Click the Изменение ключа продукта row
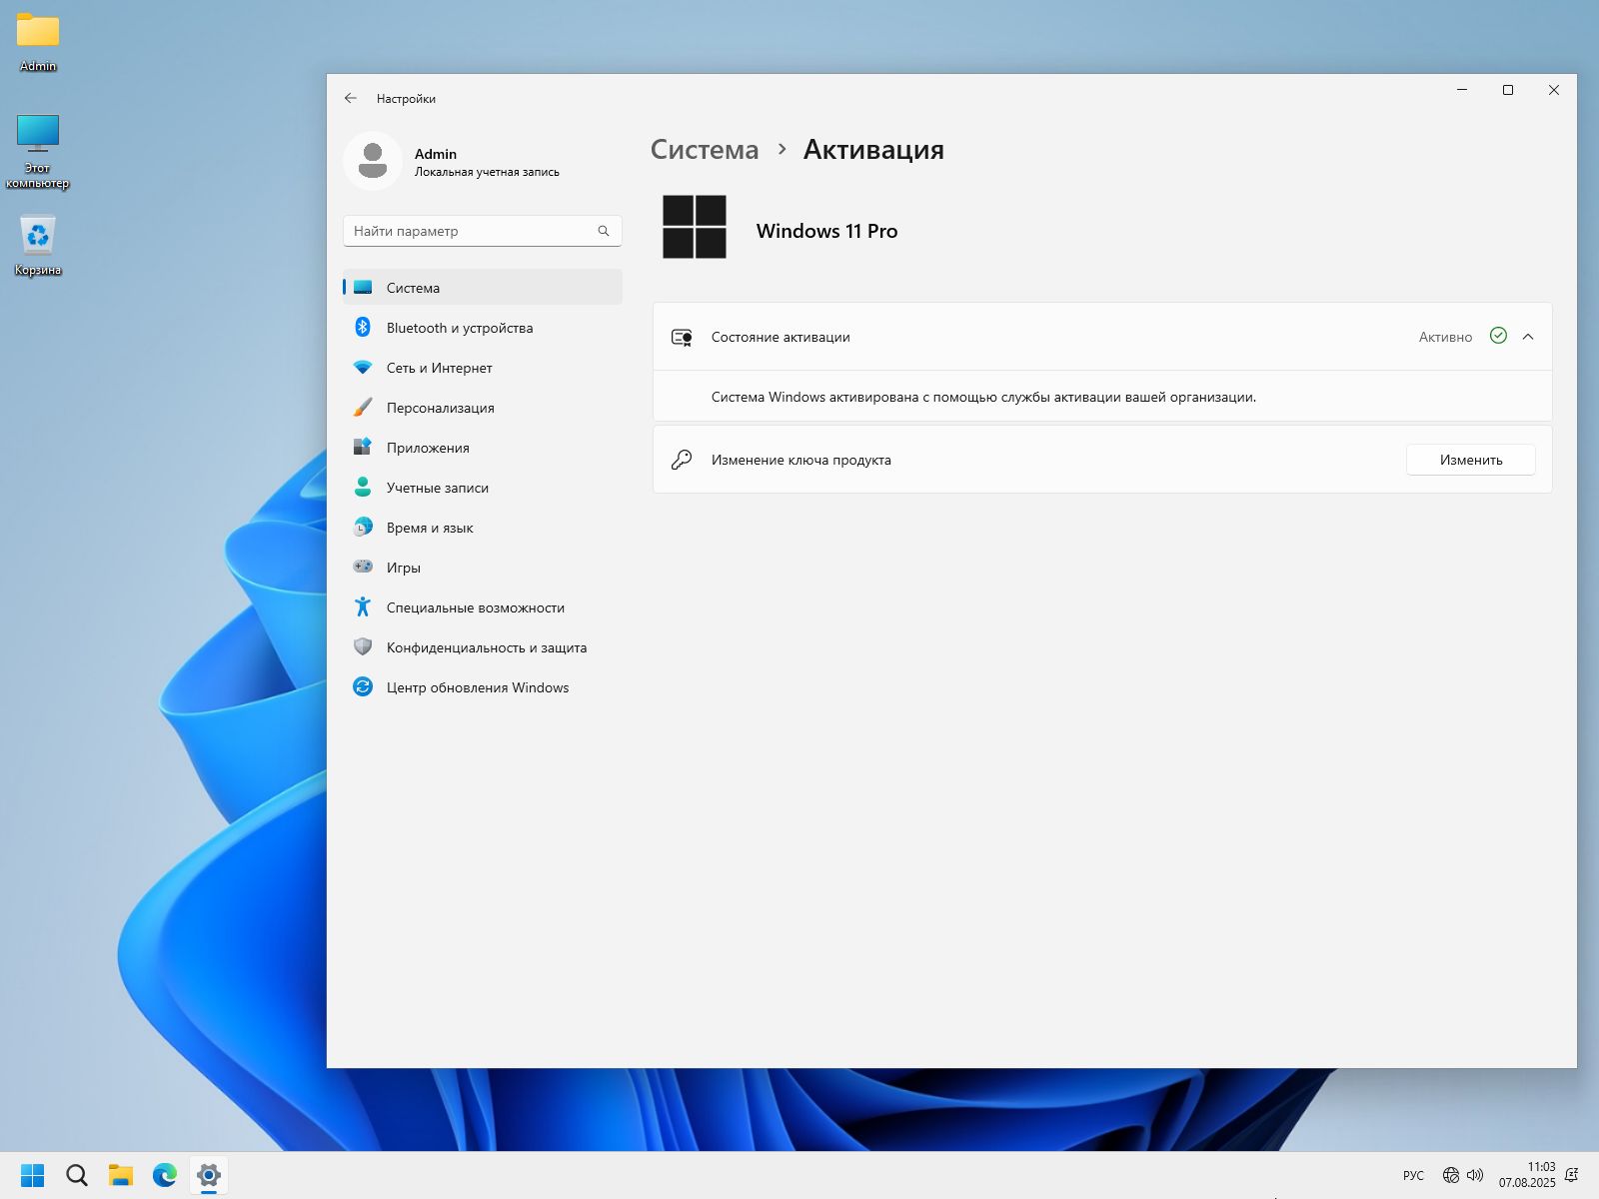 [1102, 460]
